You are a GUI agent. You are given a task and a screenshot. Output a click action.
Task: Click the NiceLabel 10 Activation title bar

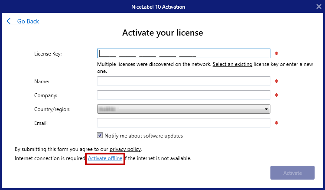pyautogui.click(x=162, y=7)
